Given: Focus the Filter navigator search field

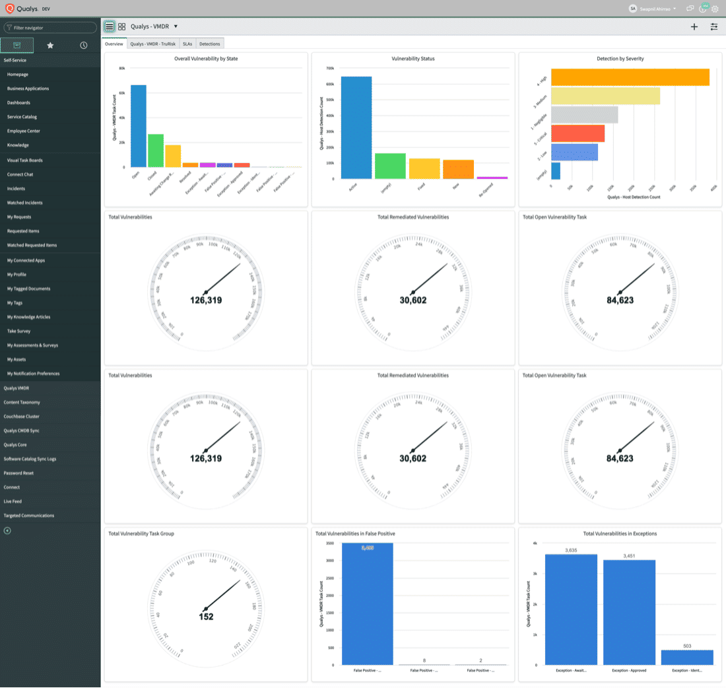Looking at the screenshot, I should point(50,28).
